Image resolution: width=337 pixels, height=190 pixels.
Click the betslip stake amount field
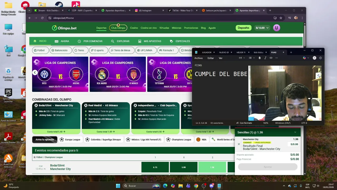click(x=294, y=144)
